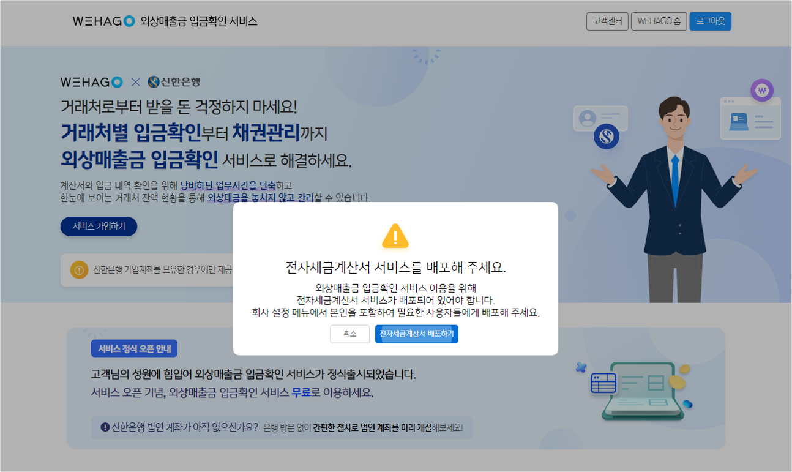Click the browser window illustration with laptop
Image resolution: width=792 pixels, height=472 pixels.
coord(750,118)
